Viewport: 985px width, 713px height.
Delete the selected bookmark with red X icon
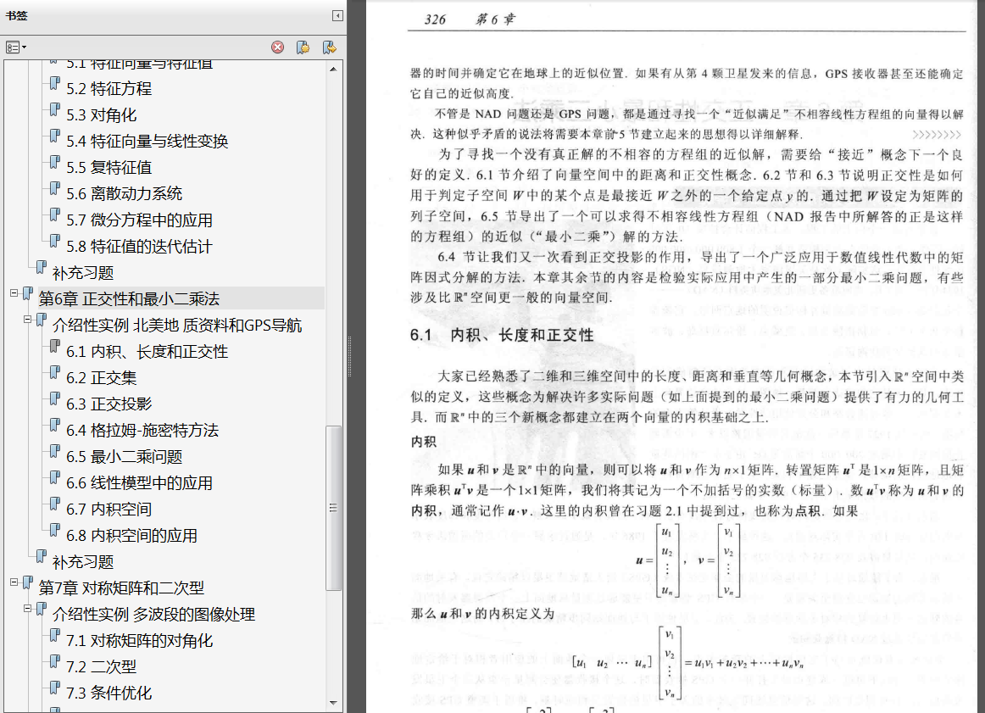278,47
